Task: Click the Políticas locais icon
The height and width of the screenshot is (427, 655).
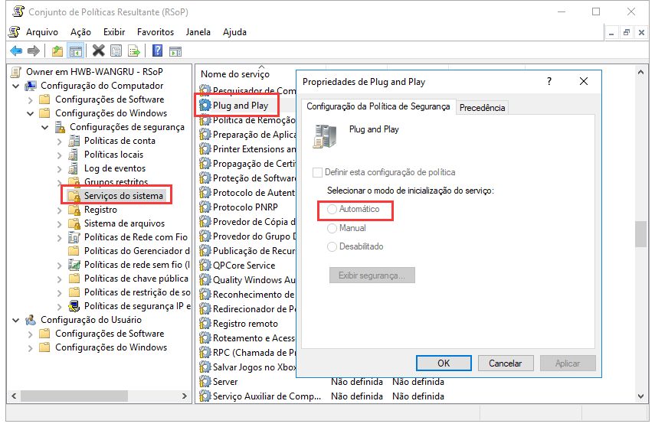Action: tap(74, 155)
